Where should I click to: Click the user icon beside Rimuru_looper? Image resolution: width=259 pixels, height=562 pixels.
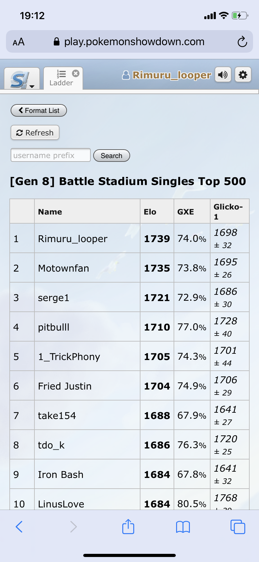coord(126,75)
